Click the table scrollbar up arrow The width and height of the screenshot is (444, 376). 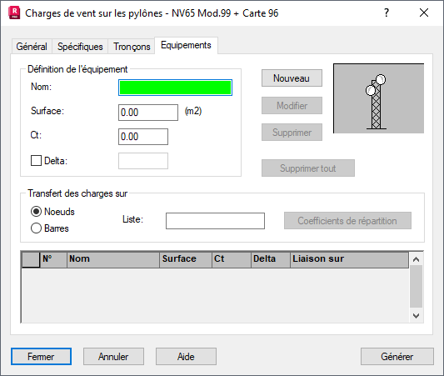click(416, 259)
